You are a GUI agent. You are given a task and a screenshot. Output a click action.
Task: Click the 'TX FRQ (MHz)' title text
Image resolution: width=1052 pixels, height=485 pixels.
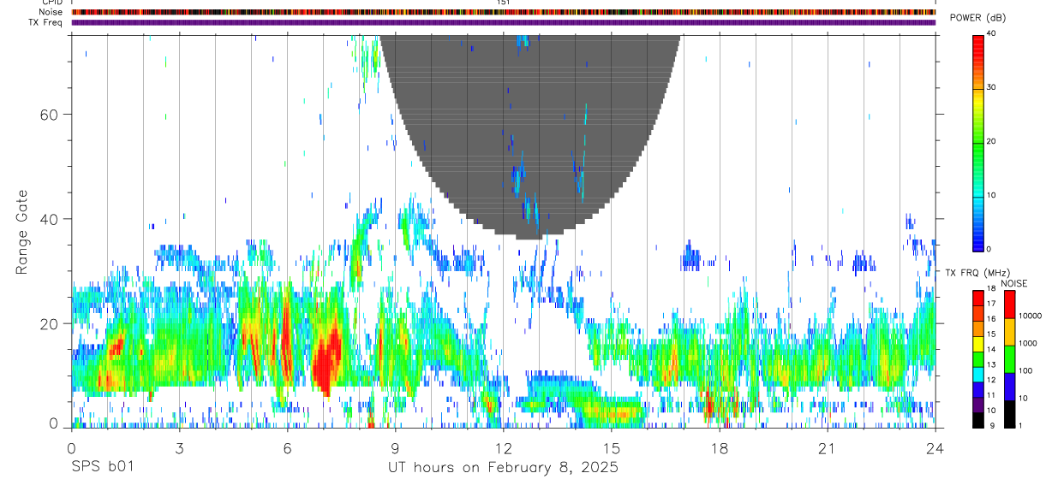pyautogui.click(x=977, y=273)
